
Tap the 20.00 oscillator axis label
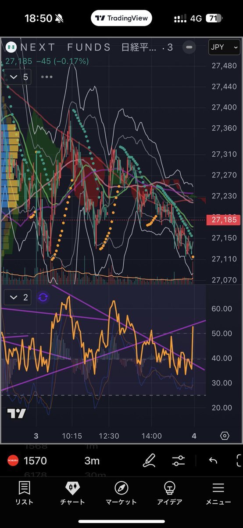[222, 407]
